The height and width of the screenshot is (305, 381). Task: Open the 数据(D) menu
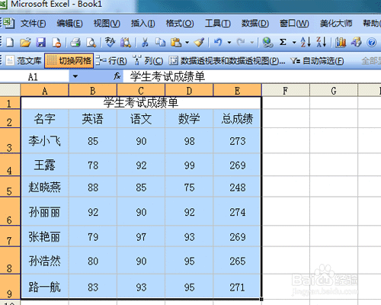(x=255, y=24)
